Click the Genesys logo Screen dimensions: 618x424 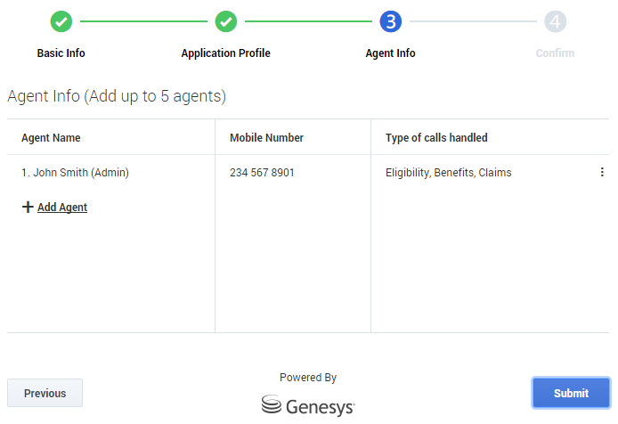pos(308,405)
